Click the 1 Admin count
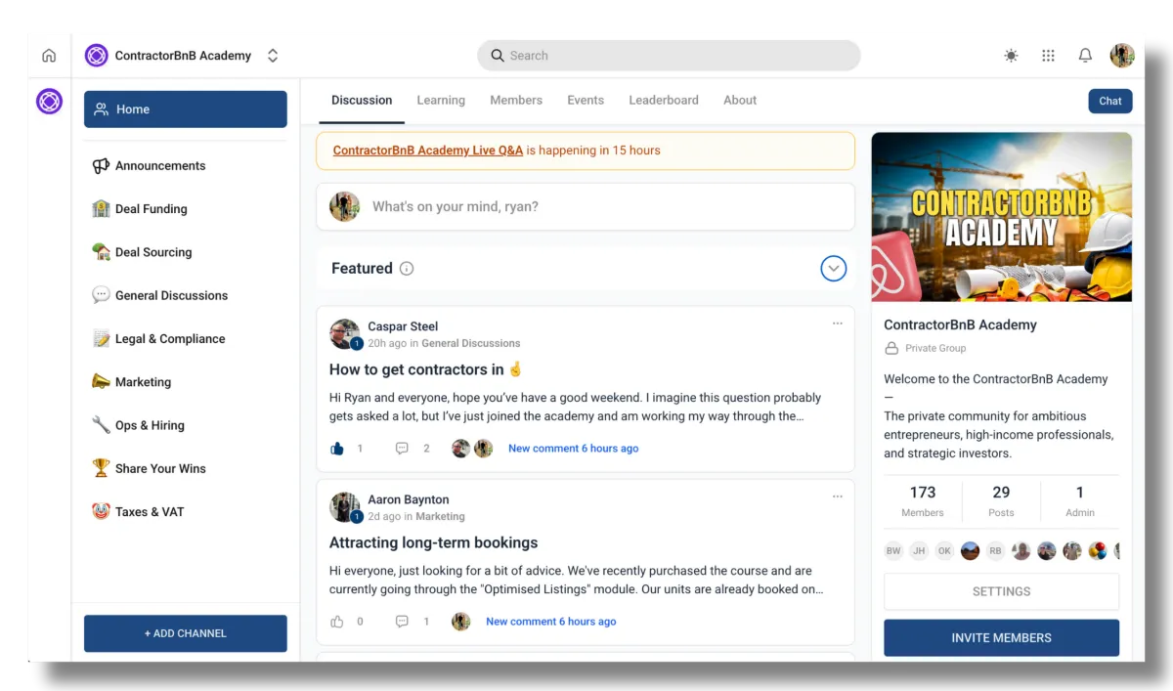Viewport: 1173px width, 691px height. click(1080, 500)
